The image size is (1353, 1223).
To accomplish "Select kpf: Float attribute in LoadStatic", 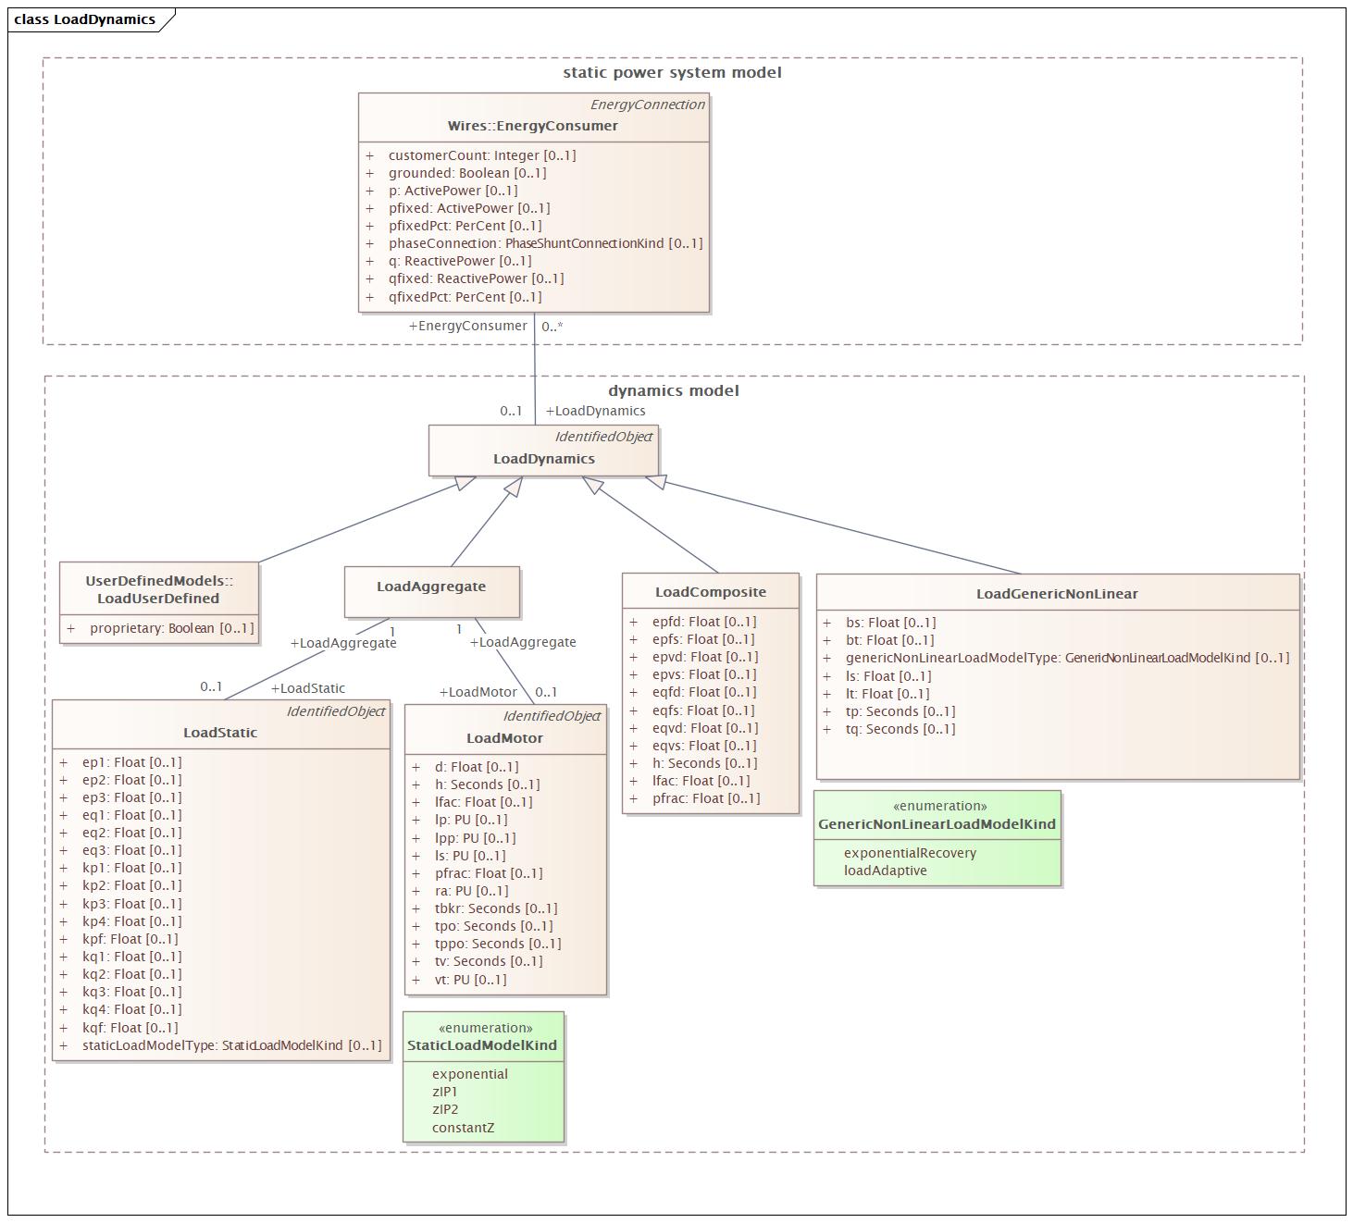I will tap(130, 939).
